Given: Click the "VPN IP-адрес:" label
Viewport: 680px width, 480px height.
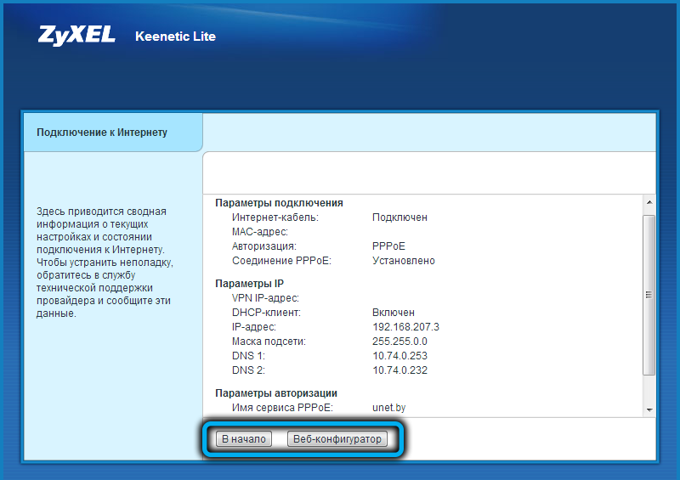Looking at the screenshot, I should click(x=265, y=298).
